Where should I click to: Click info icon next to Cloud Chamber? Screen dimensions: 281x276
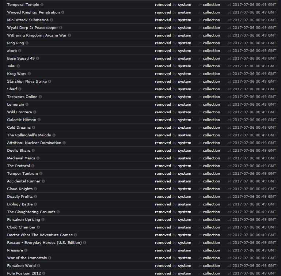pyautogui.click(x=38, y=227)
